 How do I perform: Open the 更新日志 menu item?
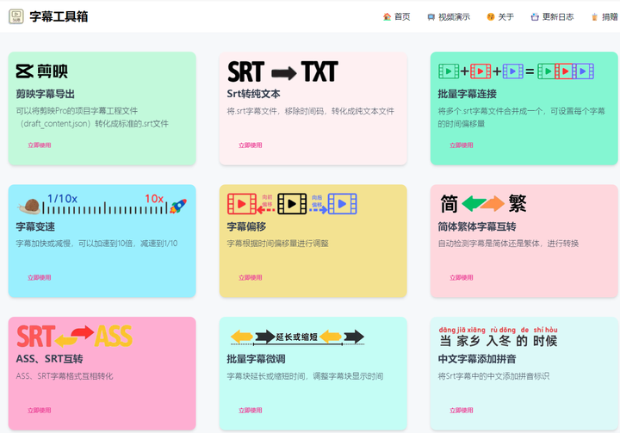tap(552, 16)
